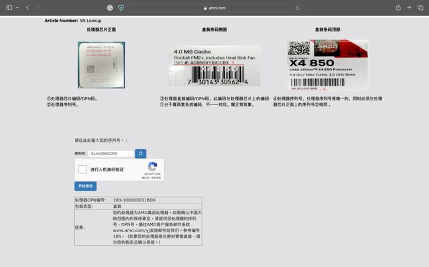Viewport: 429px width, 267px height.
Task: Toggle the Safari sidebar icon
Action: (x=9, y=8)
